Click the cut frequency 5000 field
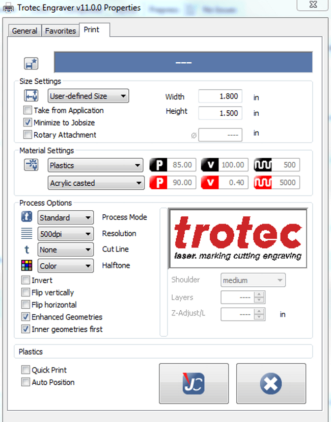331x422 pixels. point(286,183)
